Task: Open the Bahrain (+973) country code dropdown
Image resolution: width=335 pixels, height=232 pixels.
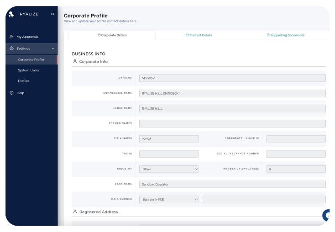Action: coord(169,200)
